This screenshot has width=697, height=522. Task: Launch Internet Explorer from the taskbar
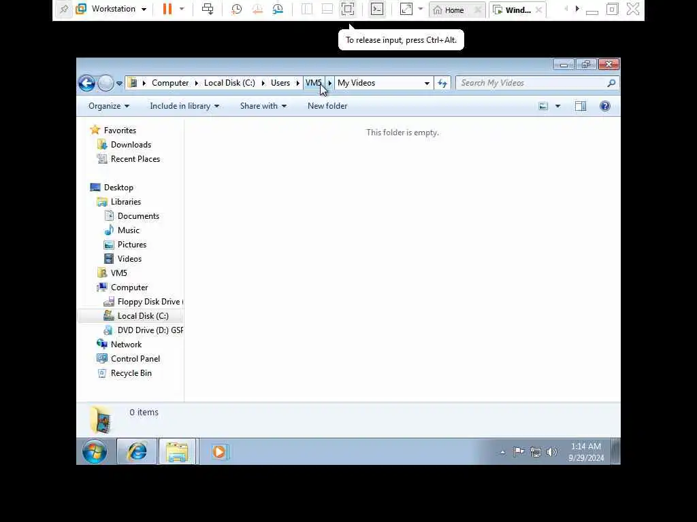coord(137,452)
